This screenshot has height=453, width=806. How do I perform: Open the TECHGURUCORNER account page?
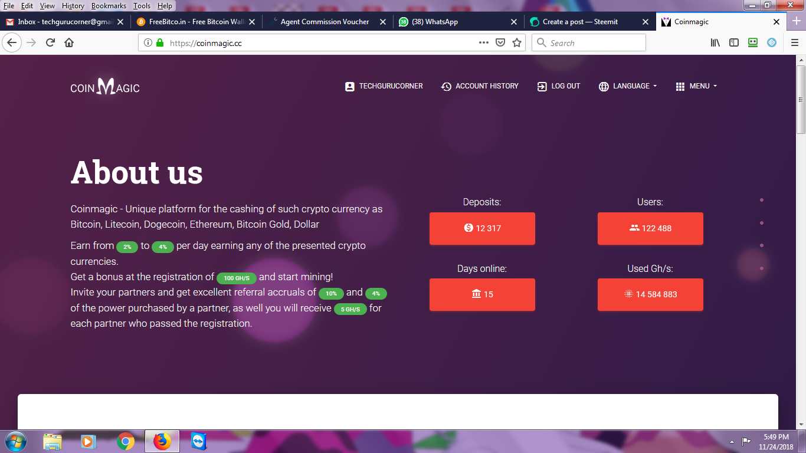tap(384, 86)
